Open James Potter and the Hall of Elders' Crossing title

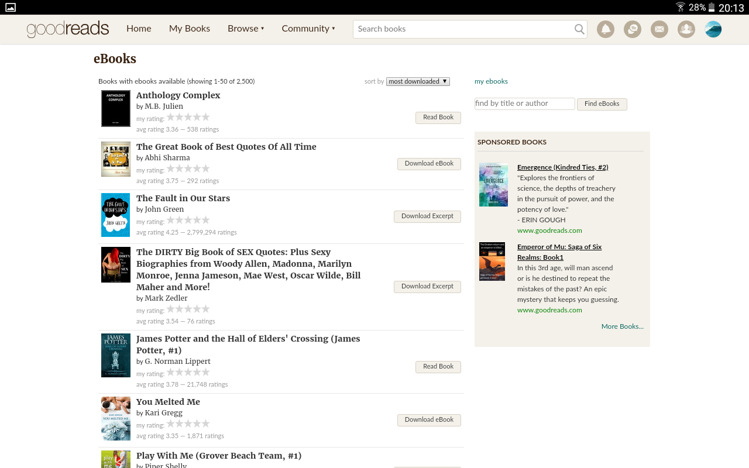coord(248,345)
